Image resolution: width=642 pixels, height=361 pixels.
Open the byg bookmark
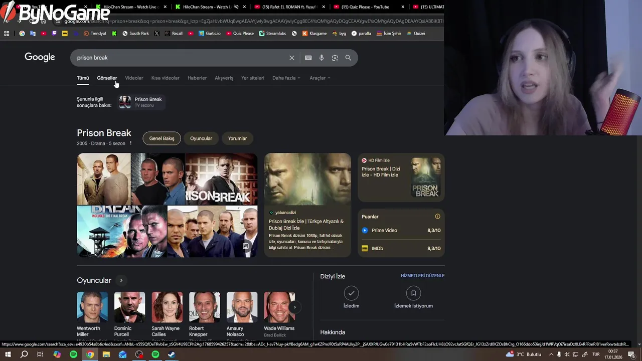tap(339, 34)
